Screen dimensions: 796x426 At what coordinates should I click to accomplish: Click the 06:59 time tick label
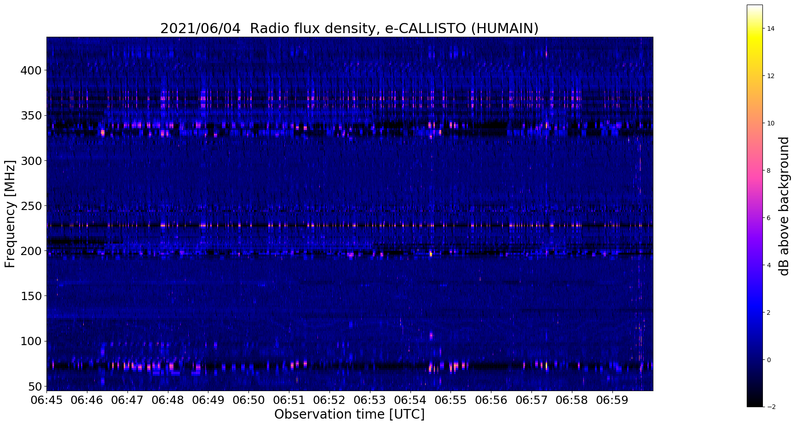pyautogui.click(x=613, y=400)
